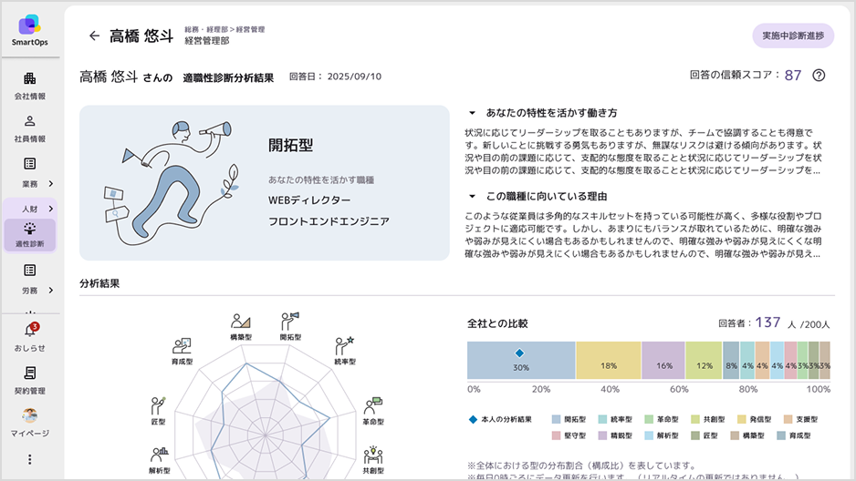Click the explorer illustration in 開拓型 card
This screenshot has width=856, height=481.
171,182
